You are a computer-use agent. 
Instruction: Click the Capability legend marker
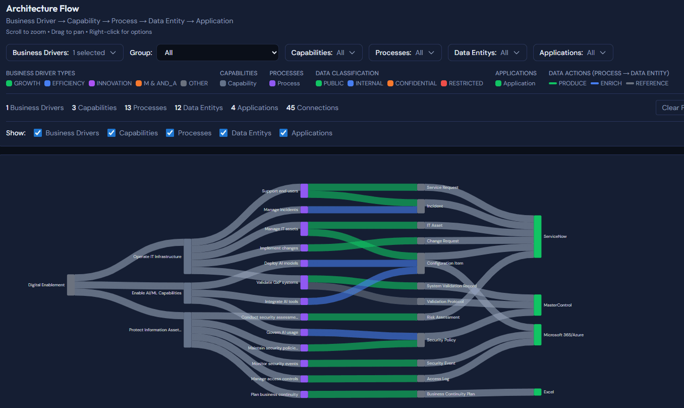[222, 83]
